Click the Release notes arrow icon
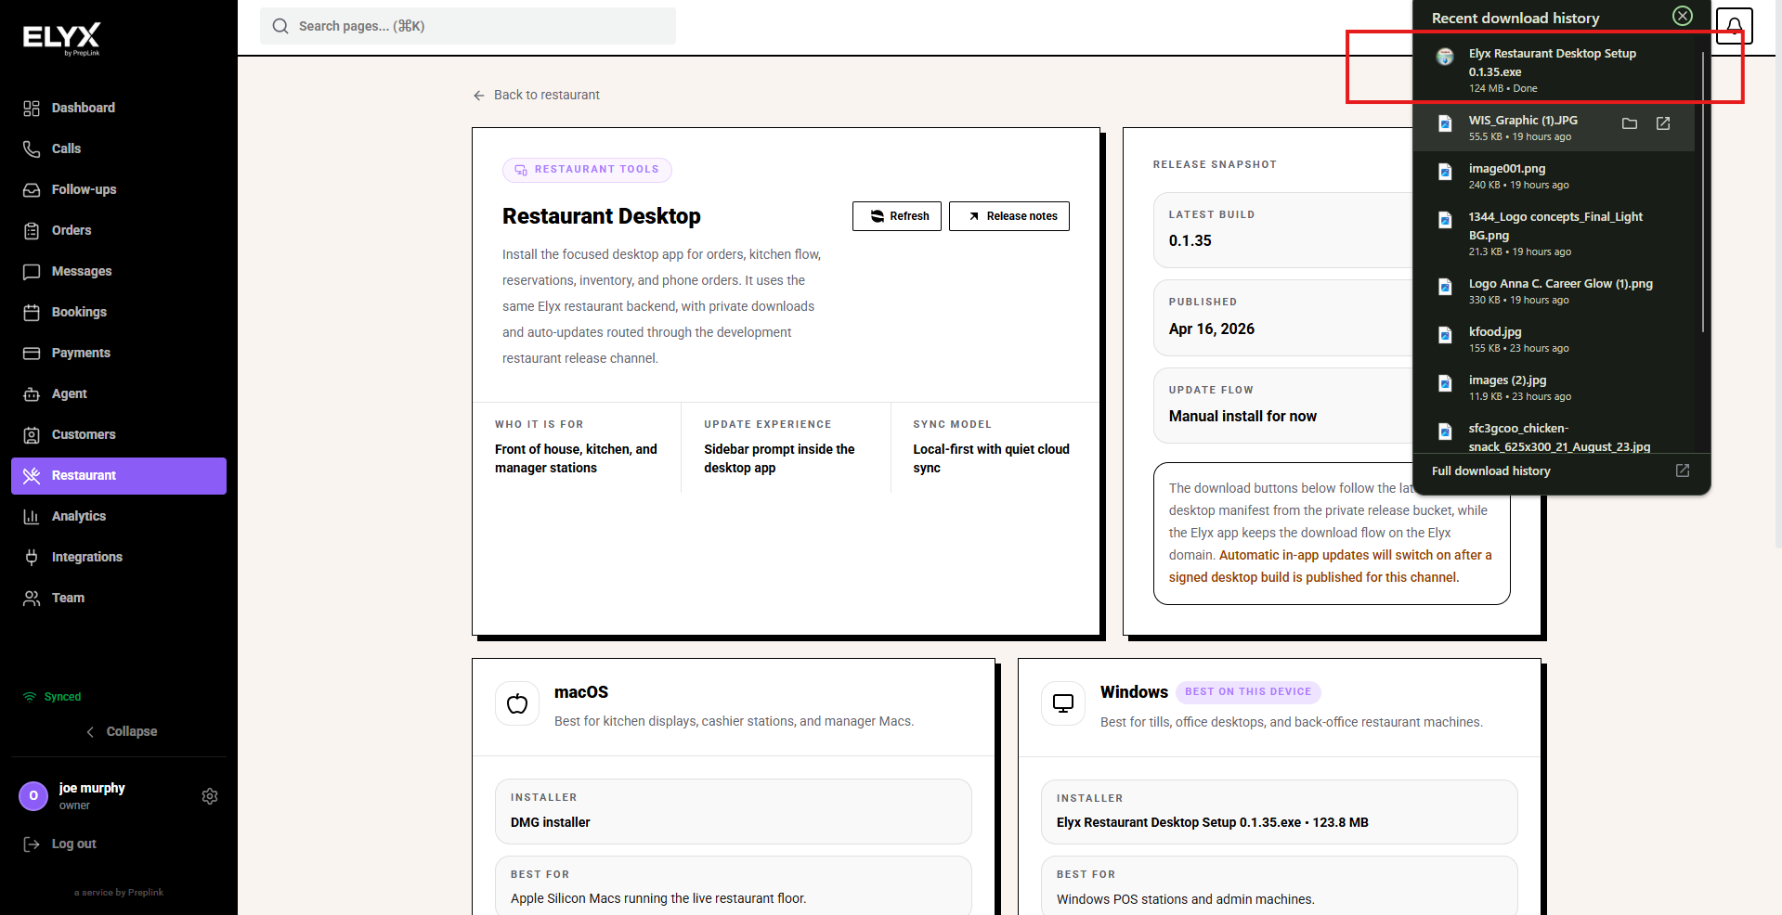The width and height of the screenshot is (1782, 915). click(x=974, y=216)
